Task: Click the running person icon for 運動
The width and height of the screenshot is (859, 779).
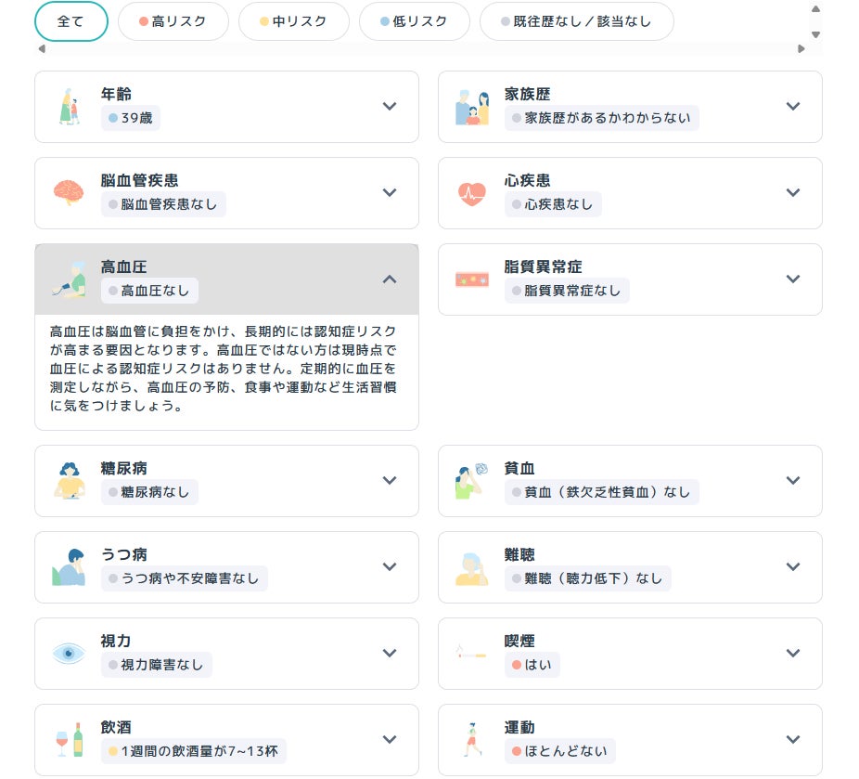Action: [x=472, y=739]
